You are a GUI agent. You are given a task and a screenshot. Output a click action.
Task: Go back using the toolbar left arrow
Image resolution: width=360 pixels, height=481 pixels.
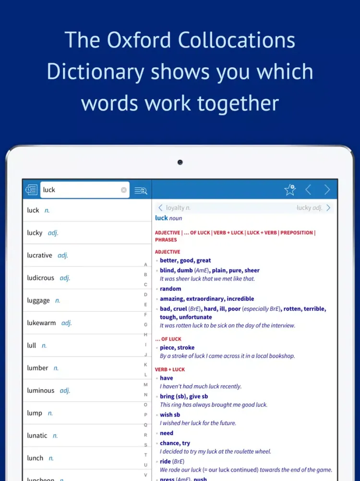[308, 190]
